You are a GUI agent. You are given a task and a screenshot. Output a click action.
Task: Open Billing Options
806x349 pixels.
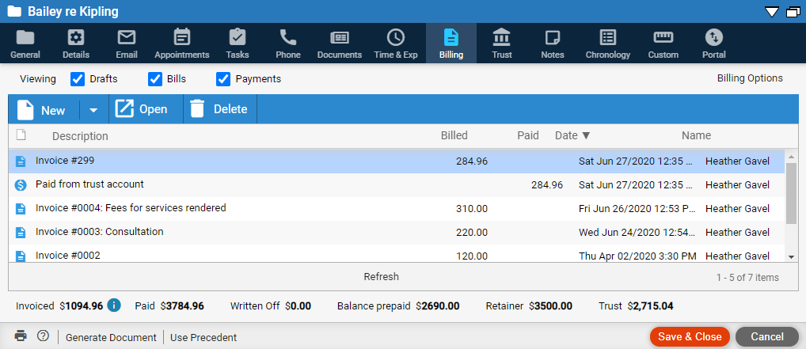(x=750, y=78)
